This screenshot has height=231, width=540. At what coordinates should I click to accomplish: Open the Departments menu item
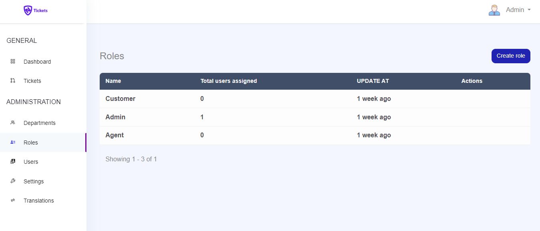40,123
